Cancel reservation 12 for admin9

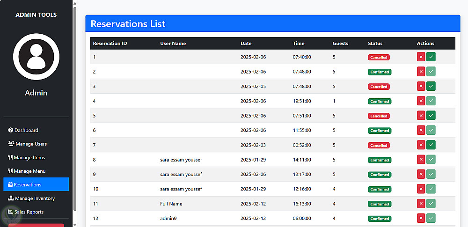(421, 218)
